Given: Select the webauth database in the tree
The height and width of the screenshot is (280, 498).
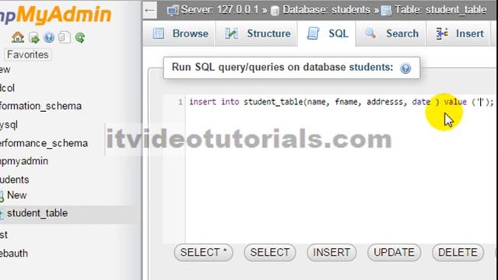Looking at the screenshot, I should (x=14, y=254).
